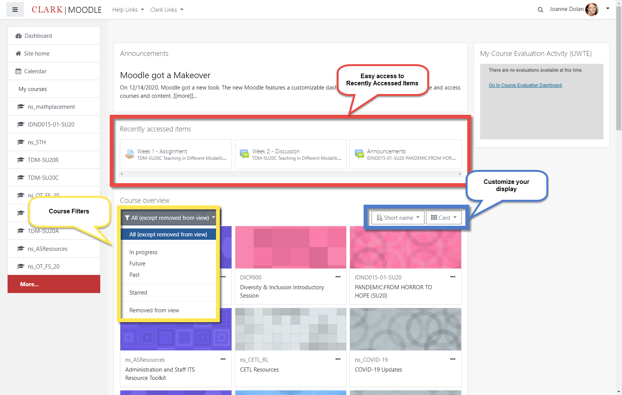Image resolution: width=622 pixels, height=395 pixels.
Task: Open the ns_ASResources sidebar course
Action: [x=54, y=249]
